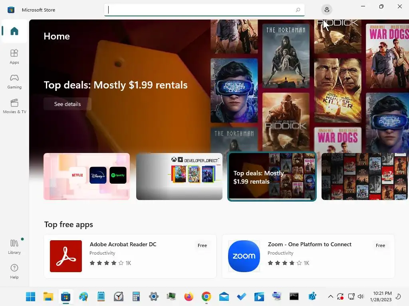Launch Firefox from the taskbar

tap(189, 296)
